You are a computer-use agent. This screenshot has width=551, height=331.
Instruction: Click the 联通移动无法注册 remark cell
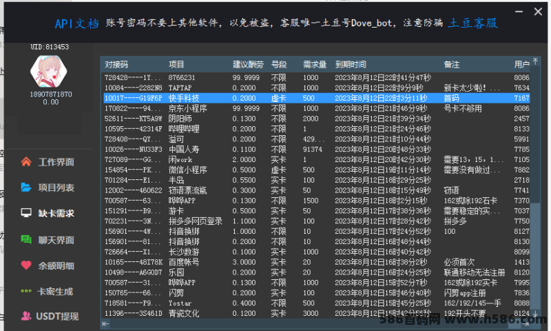pyautogui.click(x=474, y=272)
